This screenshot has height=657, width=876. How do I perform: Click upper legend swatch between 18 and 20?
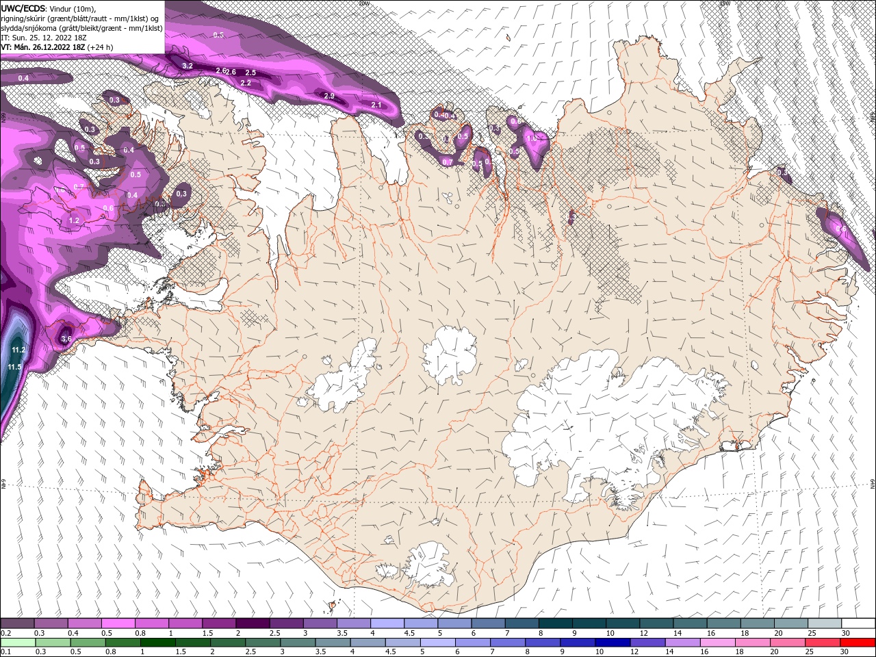tap(757, 623)
